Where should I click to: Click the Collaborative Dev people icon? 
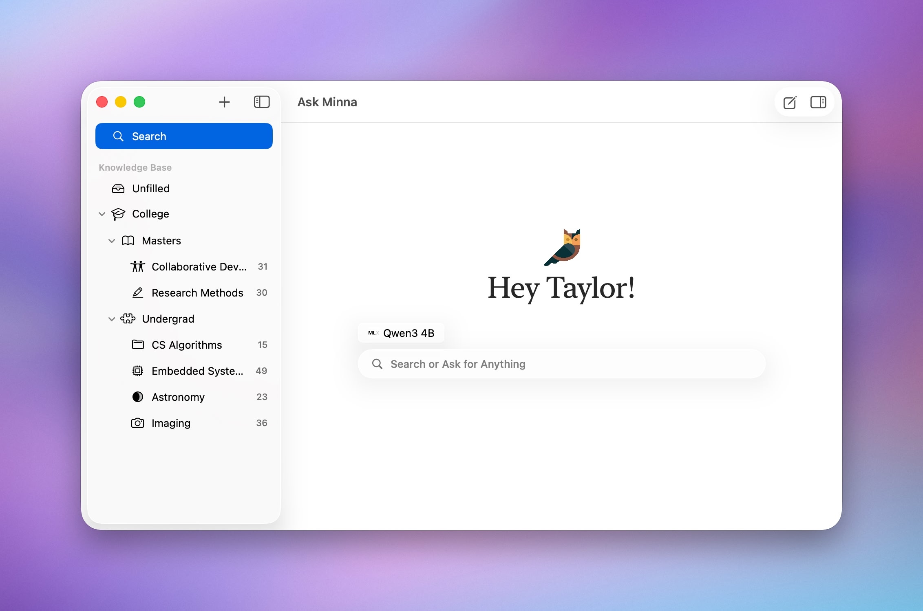(x=138, y=266)
